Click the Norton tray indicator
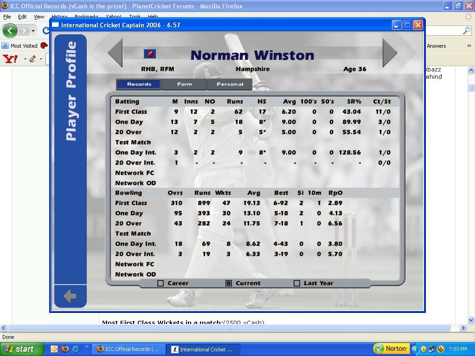 pos(392,349)
